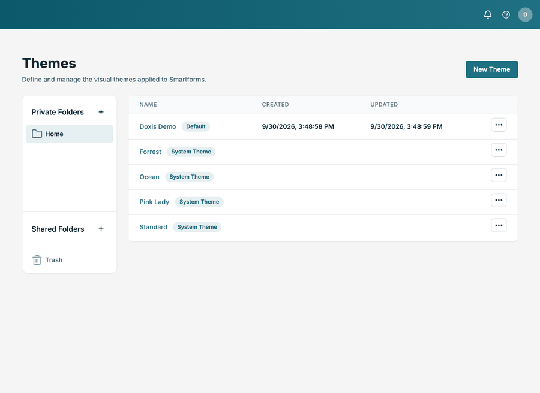Open the Forrest theme
This screenshot has height=393, width=540.
[150, 152]
